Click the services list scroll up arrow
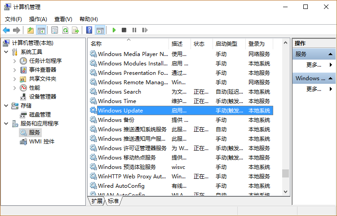This screenshot has height=216, width=337. click(285, 43)
